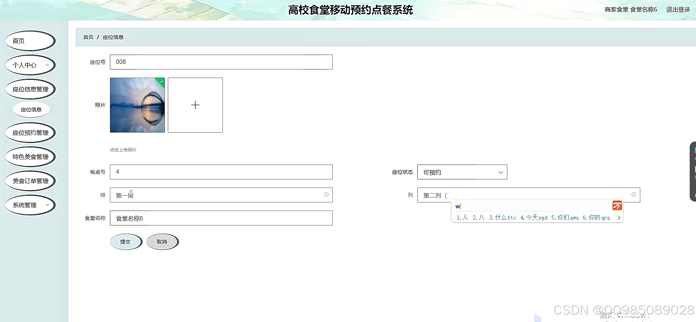Click the plus icon to upload photo
Viewport: 696px width, 322px height.
tap(195, 105)
